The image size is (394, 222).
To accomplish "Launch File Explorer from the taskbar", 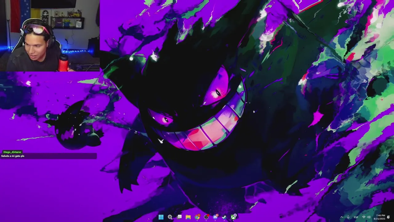I will point(188,217).
